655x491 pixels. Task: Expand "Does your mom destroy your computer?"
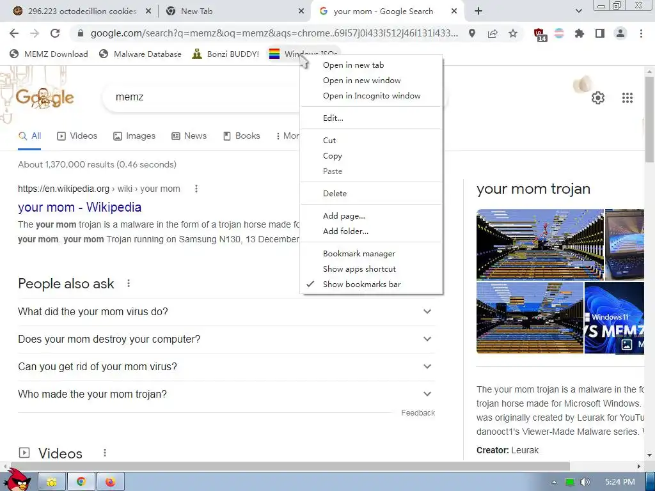(x=226, y=339)
